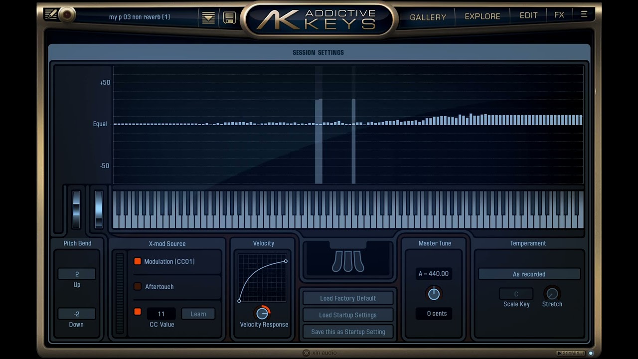Screen dimensions: 638x359
Task: Open the preset browser list icon
Action: click(x=208, y=17)
